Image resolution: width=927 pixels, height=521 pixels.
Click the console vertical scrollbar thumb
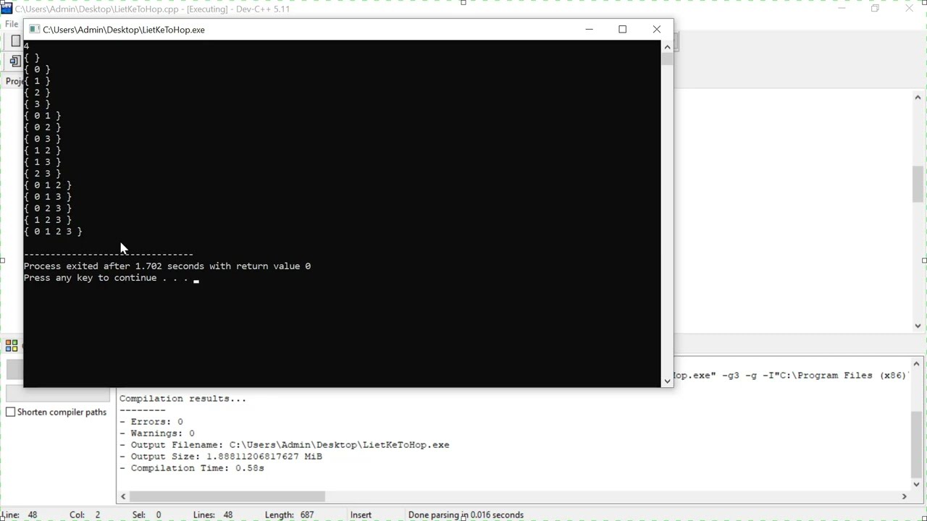tap(667, 59)
